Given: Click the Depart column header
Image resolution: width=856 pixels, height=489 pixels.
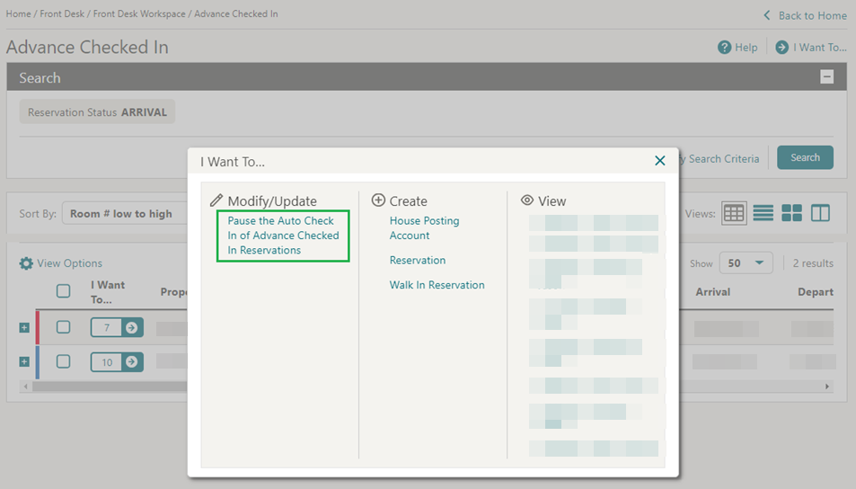Looking at the screenshot, I should (x=815, y=292).
